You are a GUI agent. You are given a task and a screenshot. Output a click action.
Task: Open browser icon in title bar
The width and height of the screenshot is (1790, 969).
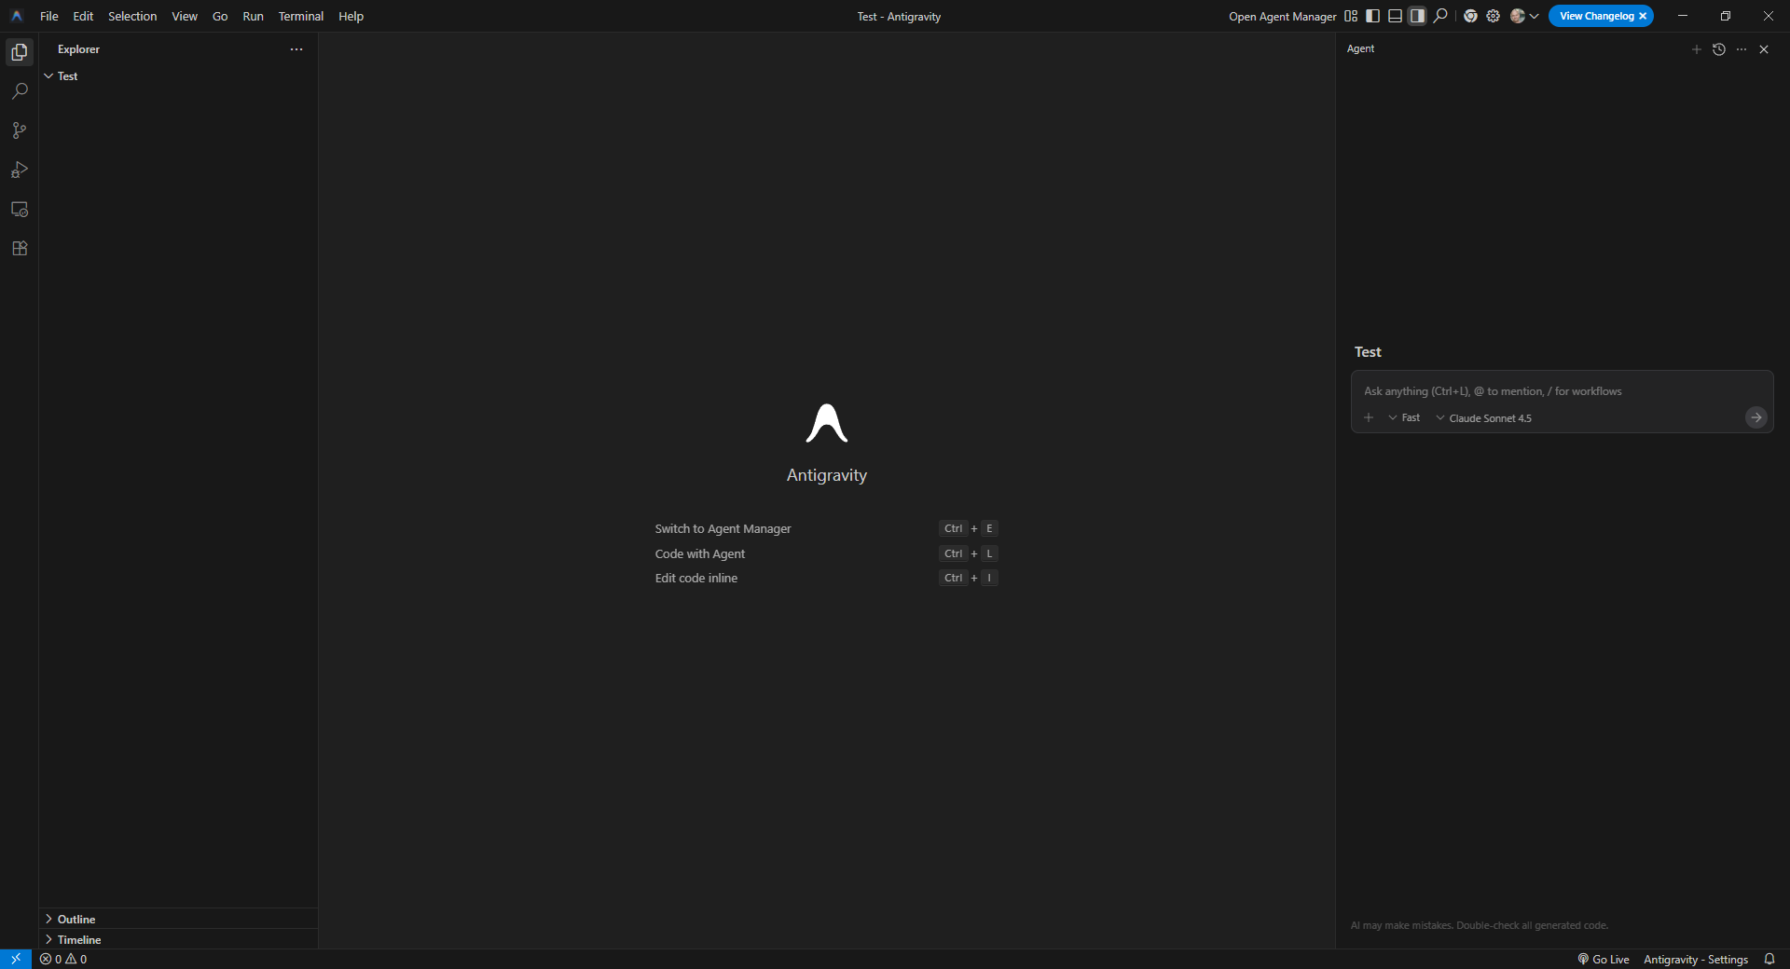pos(1471,16)
